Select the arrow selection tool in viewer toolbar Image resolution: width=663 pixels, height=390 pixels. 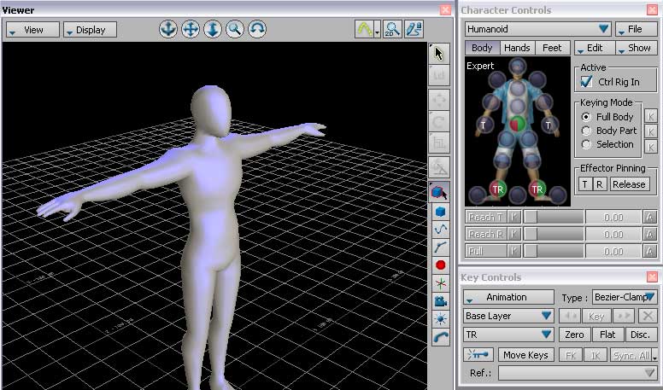point(439,54)
